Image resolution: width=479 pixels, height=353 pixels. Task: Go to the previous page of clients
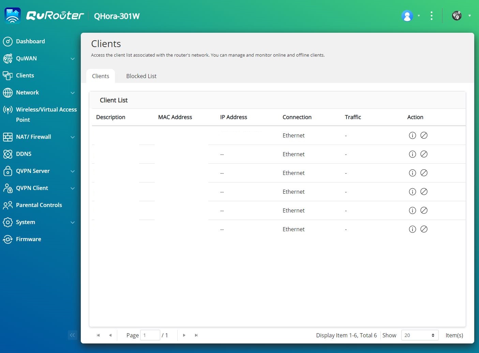(x=110, y=335)
